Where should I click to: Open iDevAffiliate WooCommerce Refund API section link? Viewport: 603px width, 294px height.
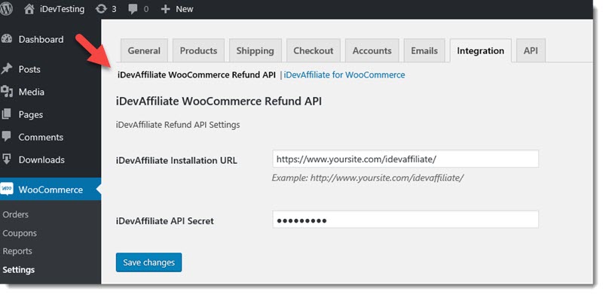click(197, 75)
